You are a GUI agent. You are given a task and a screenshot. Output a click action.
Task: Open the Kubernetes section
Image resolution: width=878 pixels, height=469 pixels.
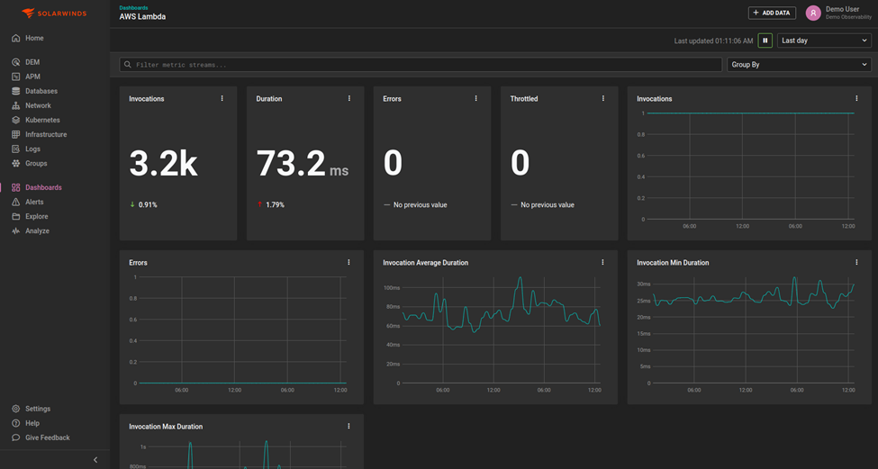coord(42,120)
